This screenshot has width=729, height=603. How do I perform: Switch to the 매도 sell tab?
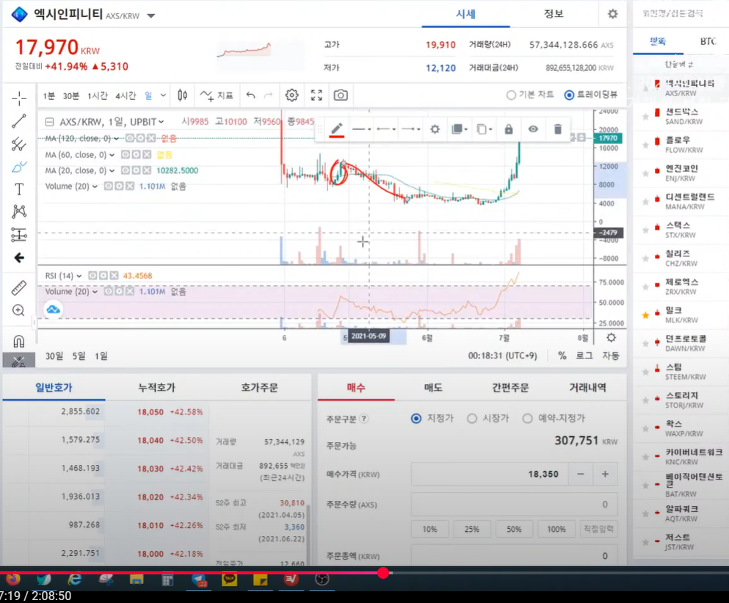coord(433,388)
